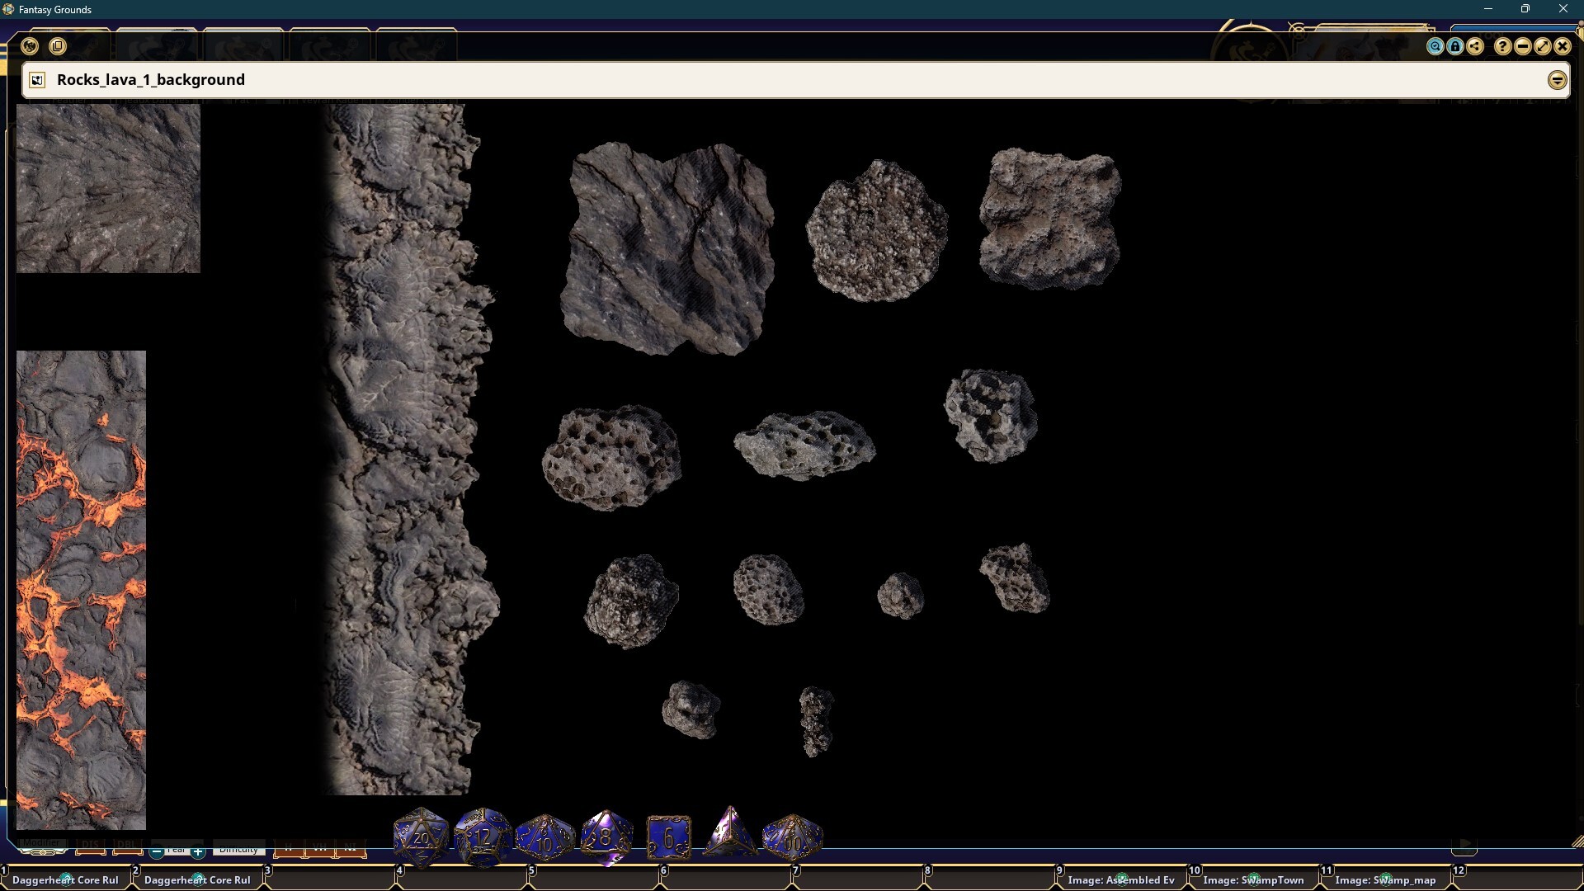
Task: Click the image record link icon beside title
Action: (x=36, y=80)
